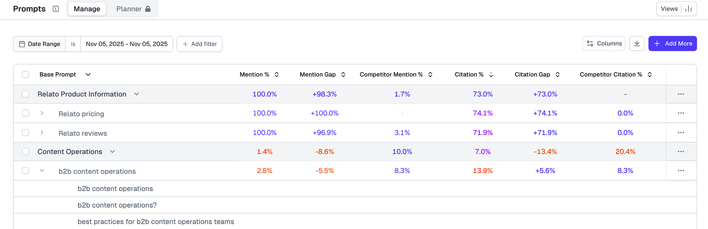Screen dimensions: 708x229
Task: Open more options for Content Operations row
Action: click(x=681, y=152)
